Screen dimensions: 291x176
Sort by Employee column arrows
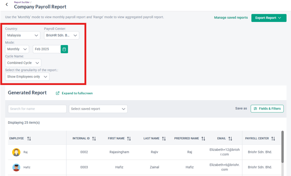click(x=29, y=139)
